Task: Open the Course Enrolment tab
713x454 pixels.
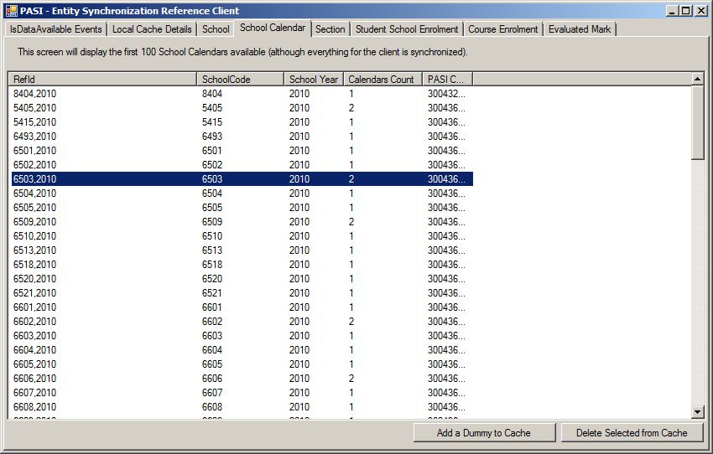Action: (502, 29)
